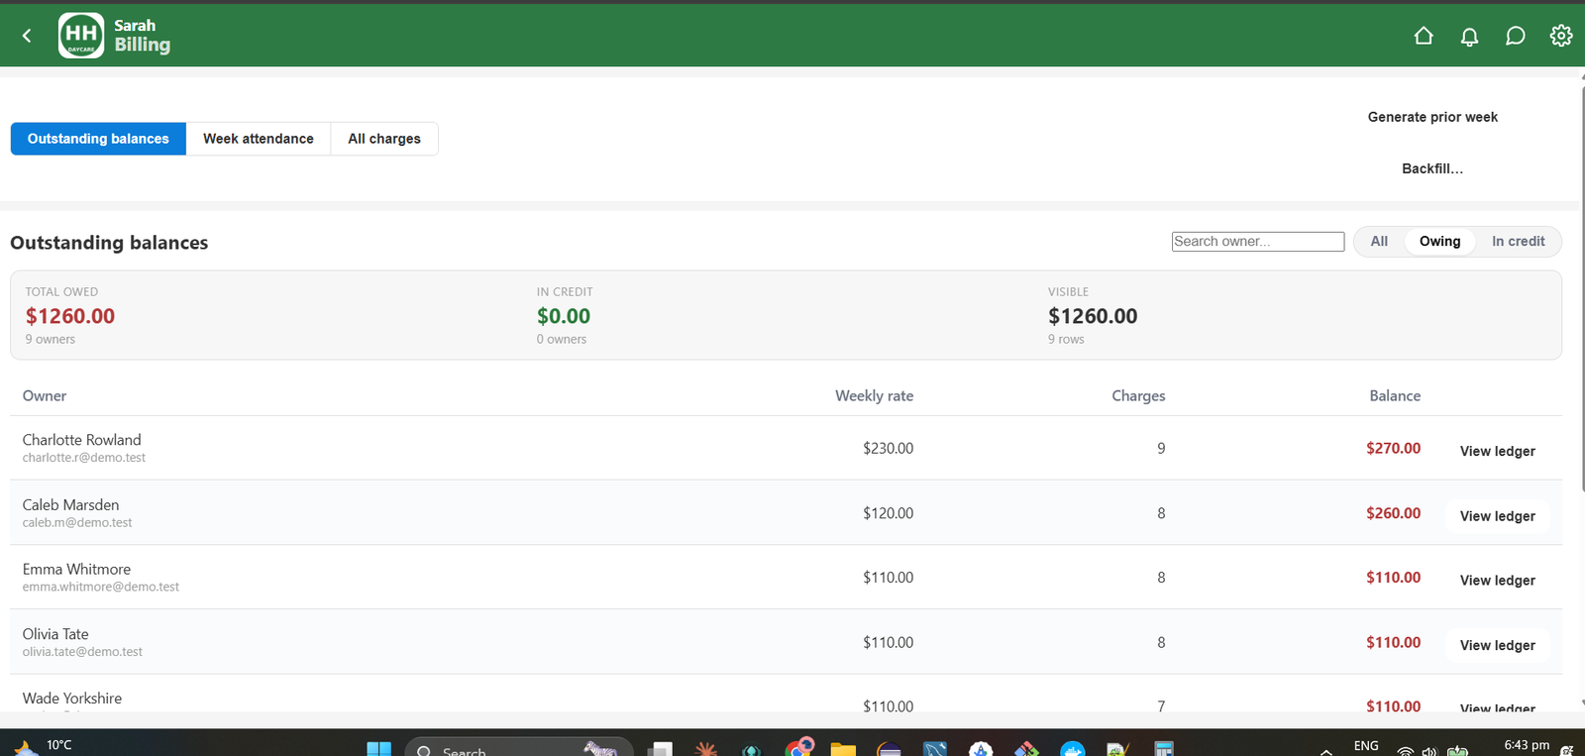This screenshot has width=1585, height=756.
Task: Click the In Credit $0.00 figure
Action: [x=564, y=316]
